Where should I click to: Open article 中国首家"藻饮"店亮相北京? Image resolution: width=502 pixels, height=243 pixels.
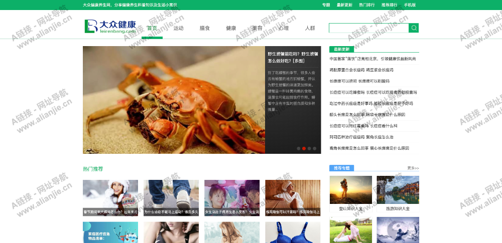(x=372, y=59)
